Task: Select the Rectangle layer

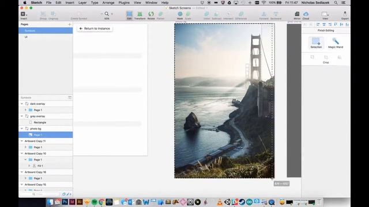Action: tap(46, 122)
